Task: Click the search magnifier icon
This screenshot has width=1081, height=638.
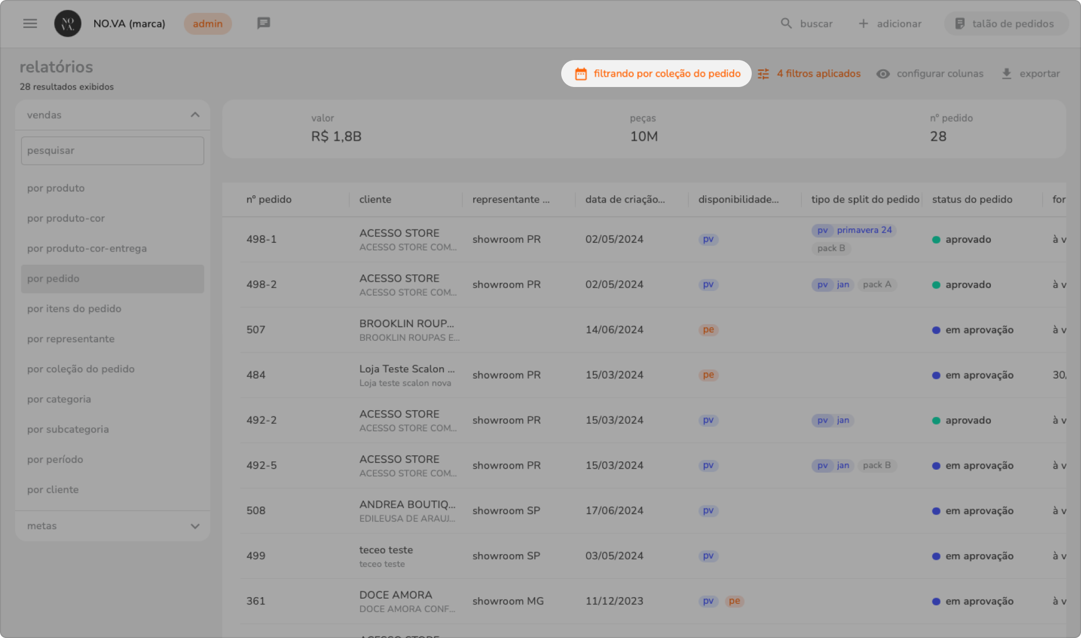Action: point(786,23)
